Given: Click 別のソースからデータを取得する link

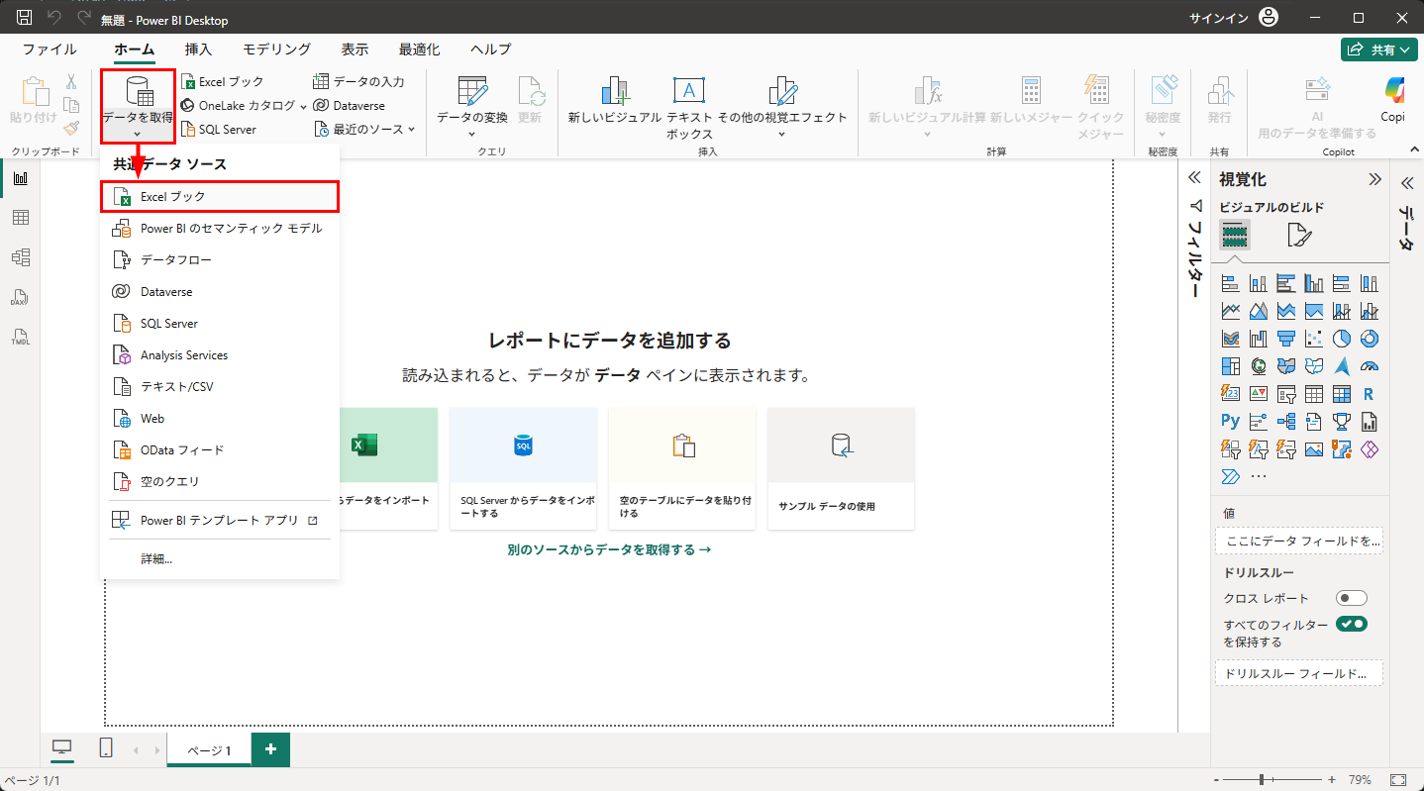Looking at the screenshot, I should pyautogui.click(x=609, y=549).
